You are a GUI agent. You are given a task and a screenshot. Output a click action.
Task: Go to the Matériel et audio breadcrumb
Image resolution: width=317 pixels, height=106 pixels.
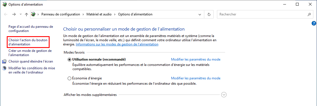(99, 14)
